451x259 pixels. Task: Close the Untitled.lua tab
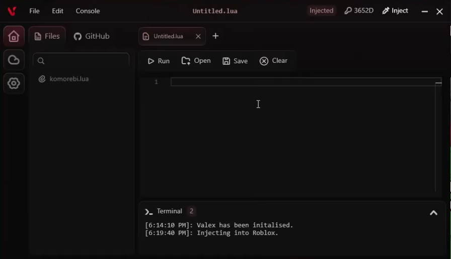tap(198, 36)
